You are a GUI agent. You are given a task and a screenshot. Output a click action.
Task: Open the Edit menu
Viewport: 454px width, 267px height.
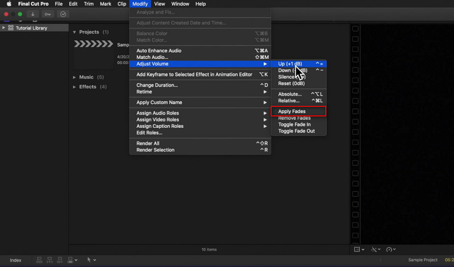click(73, 4)
